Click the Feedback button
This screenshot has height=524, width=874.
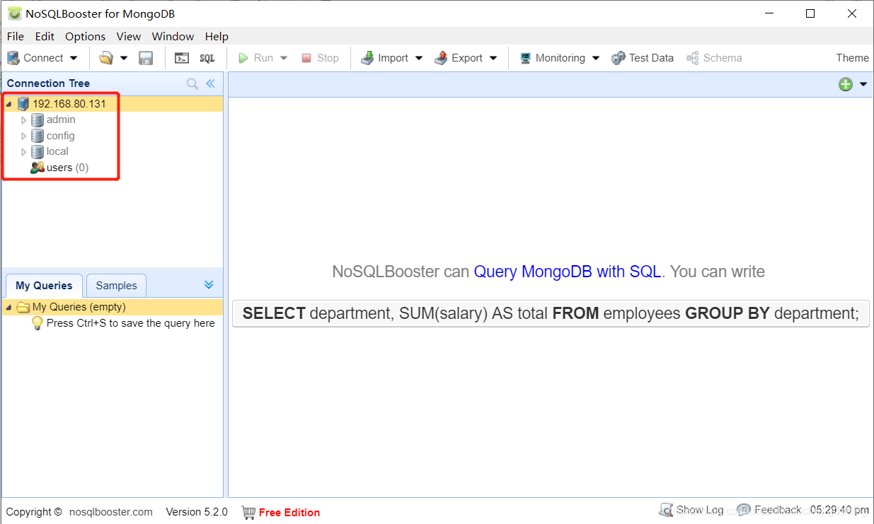pos(769,510)
